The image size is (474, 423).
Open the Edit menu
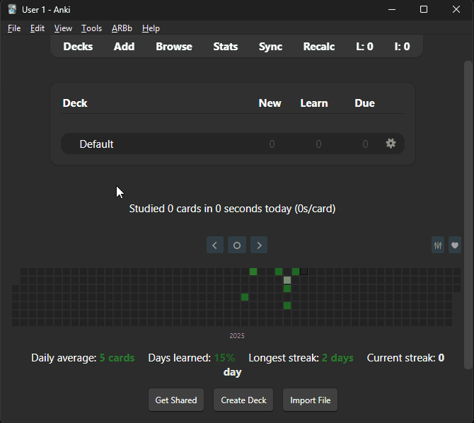pos(37,28)
